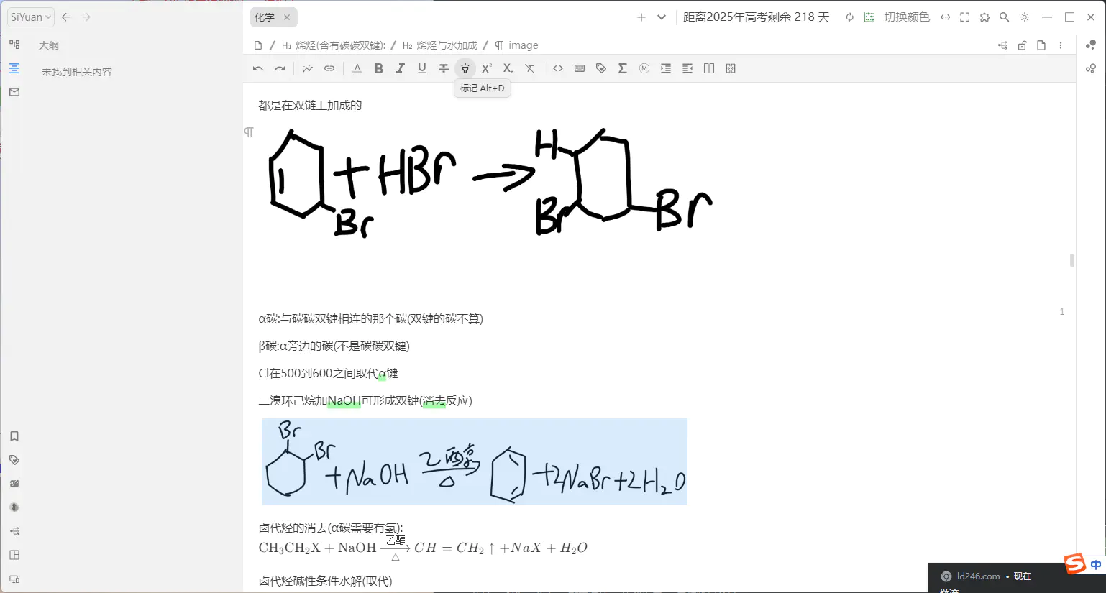Click the 切换颜色 button

point(906,17)
